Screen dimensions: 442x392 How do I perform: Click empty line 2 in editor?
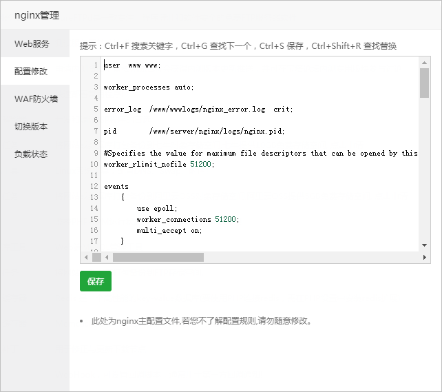point(260,76)
